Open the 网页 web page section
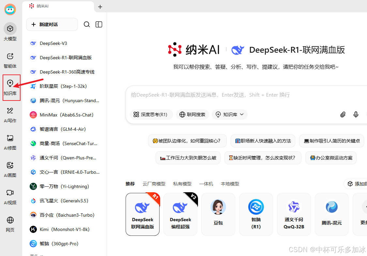367x256 pixels. point(10,224)
